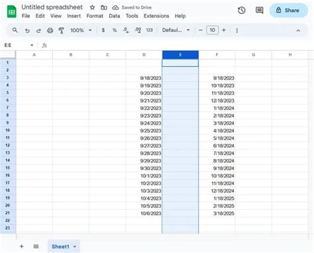Expand the name box dropdown arrow
This screenshot has height=253, width=314.
click(32, 45)
